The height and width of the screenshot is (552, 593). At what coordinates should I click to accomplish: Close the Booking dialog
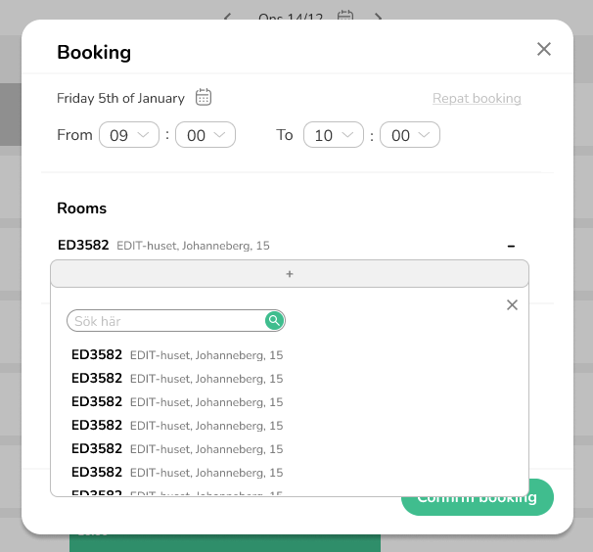click(544, 50)
